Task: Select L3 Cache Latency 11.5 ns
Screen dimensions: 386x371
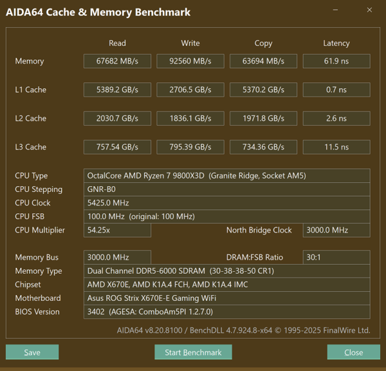Action: pyautogui.click(x=336, y=147)
